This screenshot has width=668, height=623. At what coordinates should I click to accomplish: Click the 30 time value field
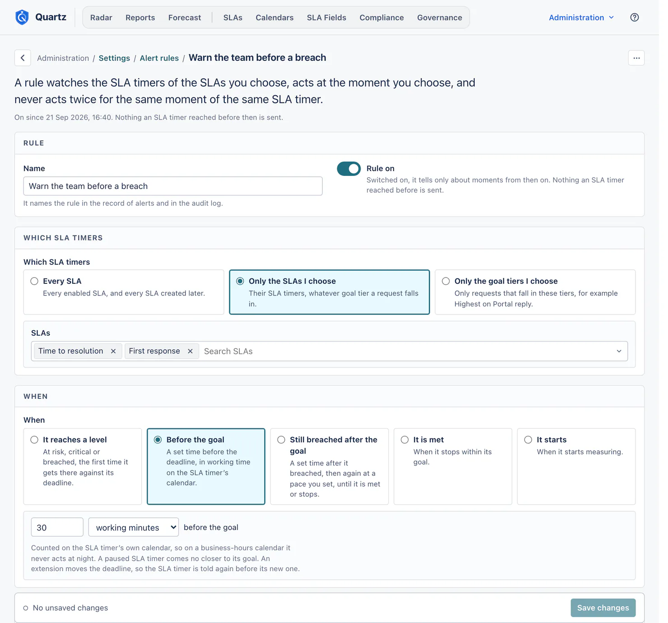pyautogui.click(x=57, y=527)
